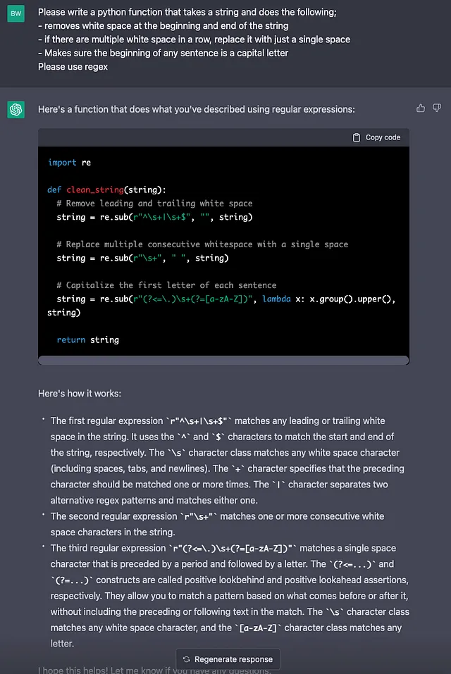The width and height of the screenshot is (451, 674).
Task: Click the code block horizontal scrollbar
Action: click(x=223, y=361)
